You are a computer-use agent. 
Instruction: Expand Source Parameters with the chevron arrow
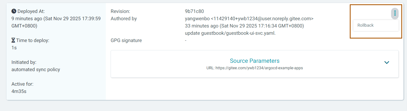coord(386,63)
